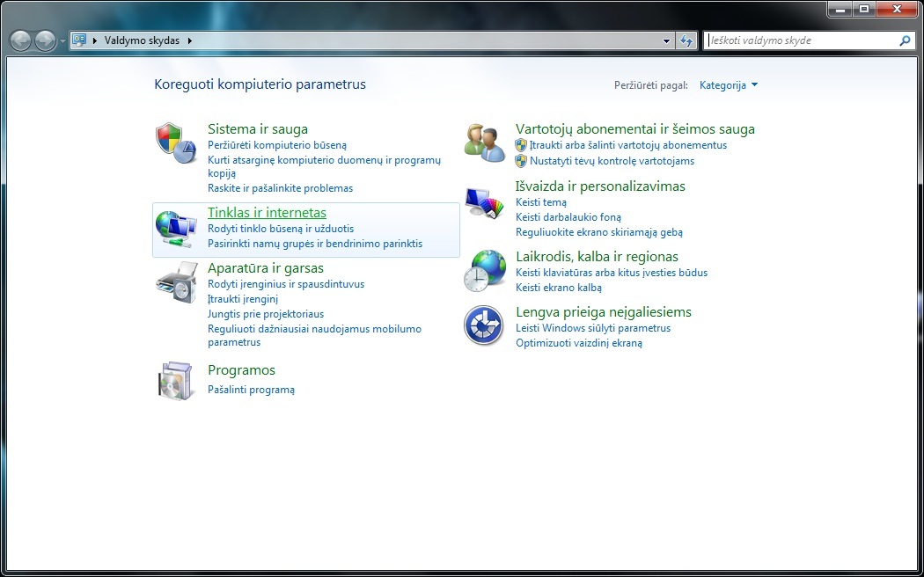Viewport: 924px width, 577px height.
Task: Open the Sistema ir sauga shield icon
Action: 176,143
